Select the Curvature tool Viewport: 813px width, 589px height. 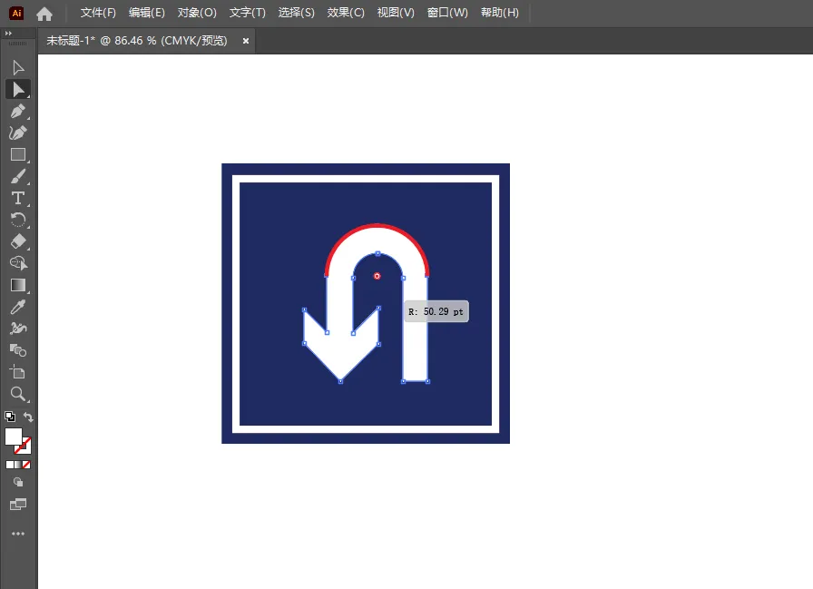point(18,133)
